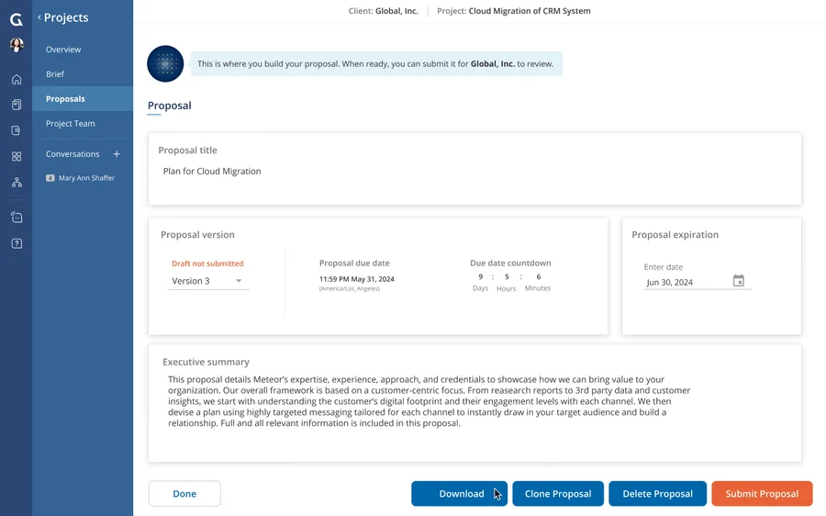The image size is (826, 516).
Task: Click the 'Due date countdown' label
Action: (510, 263)
